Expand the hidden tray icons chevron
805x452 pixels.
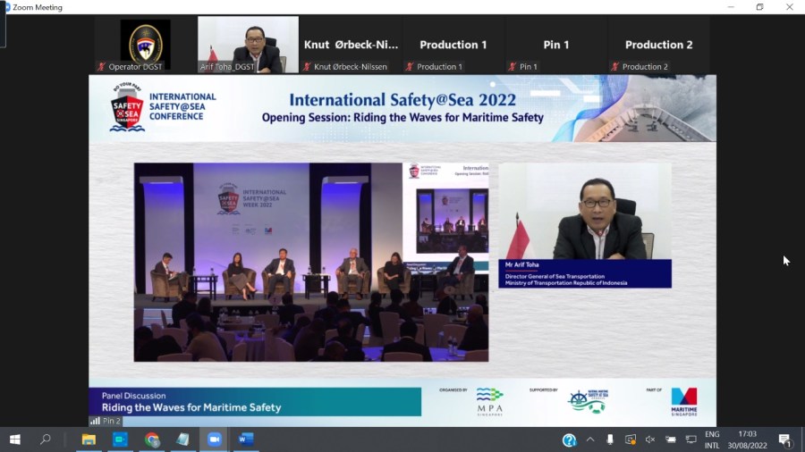coord(590,439)
